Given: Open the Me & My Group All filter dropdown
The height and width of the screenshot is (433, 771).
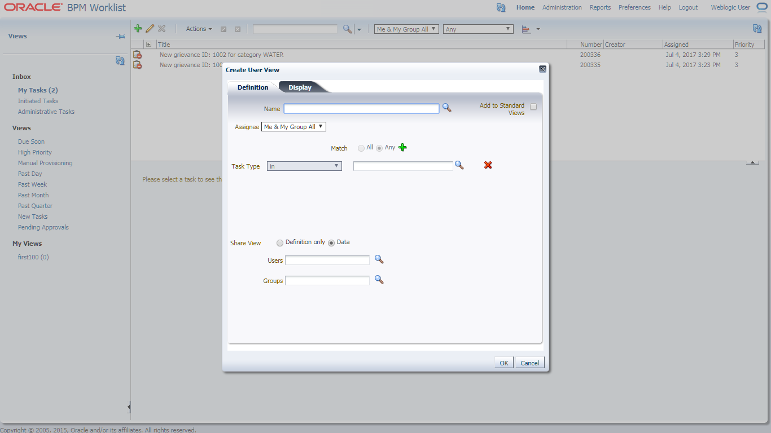Looking at the screenshot, I should [406, 29].
